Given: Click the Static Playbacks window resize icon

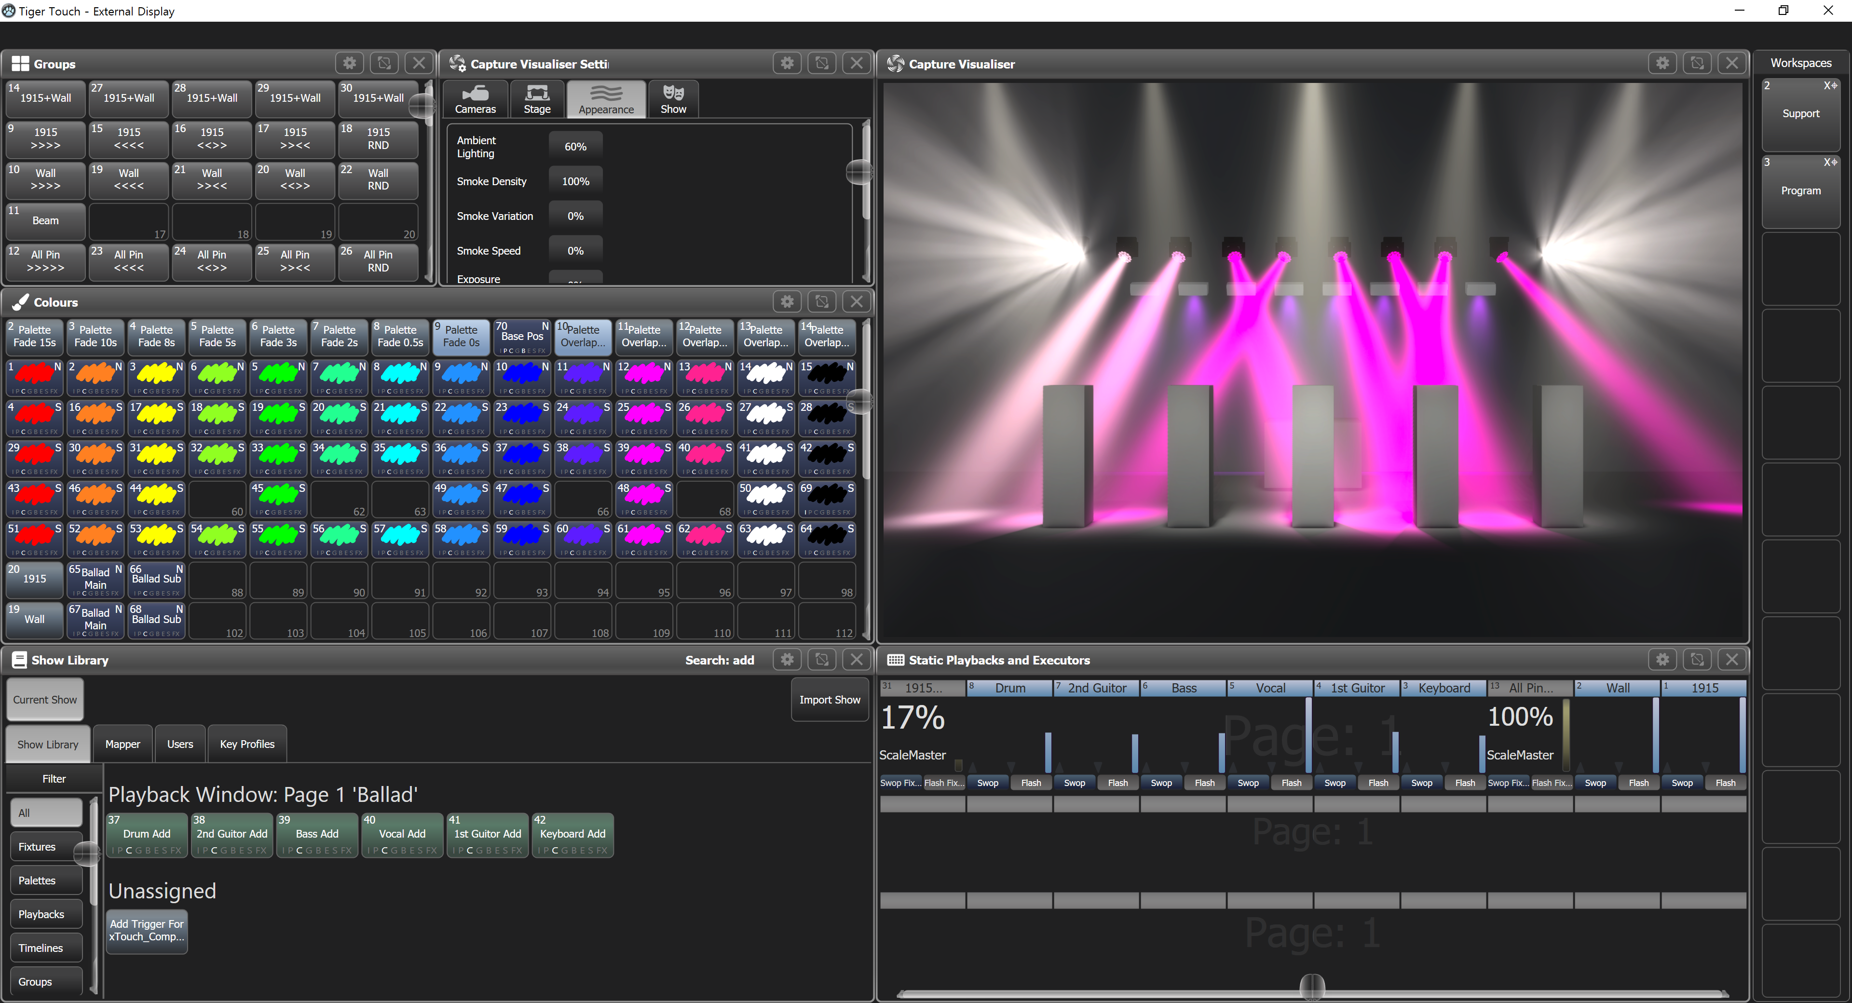Looking at the screenshot, I should click(x=1697, y=659).
